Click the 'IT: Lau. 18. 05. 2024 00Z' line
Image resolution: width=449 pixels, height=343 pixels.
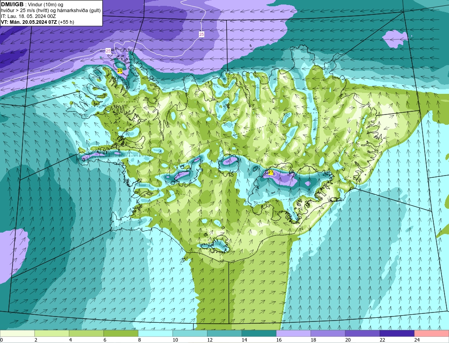(28, 16)
